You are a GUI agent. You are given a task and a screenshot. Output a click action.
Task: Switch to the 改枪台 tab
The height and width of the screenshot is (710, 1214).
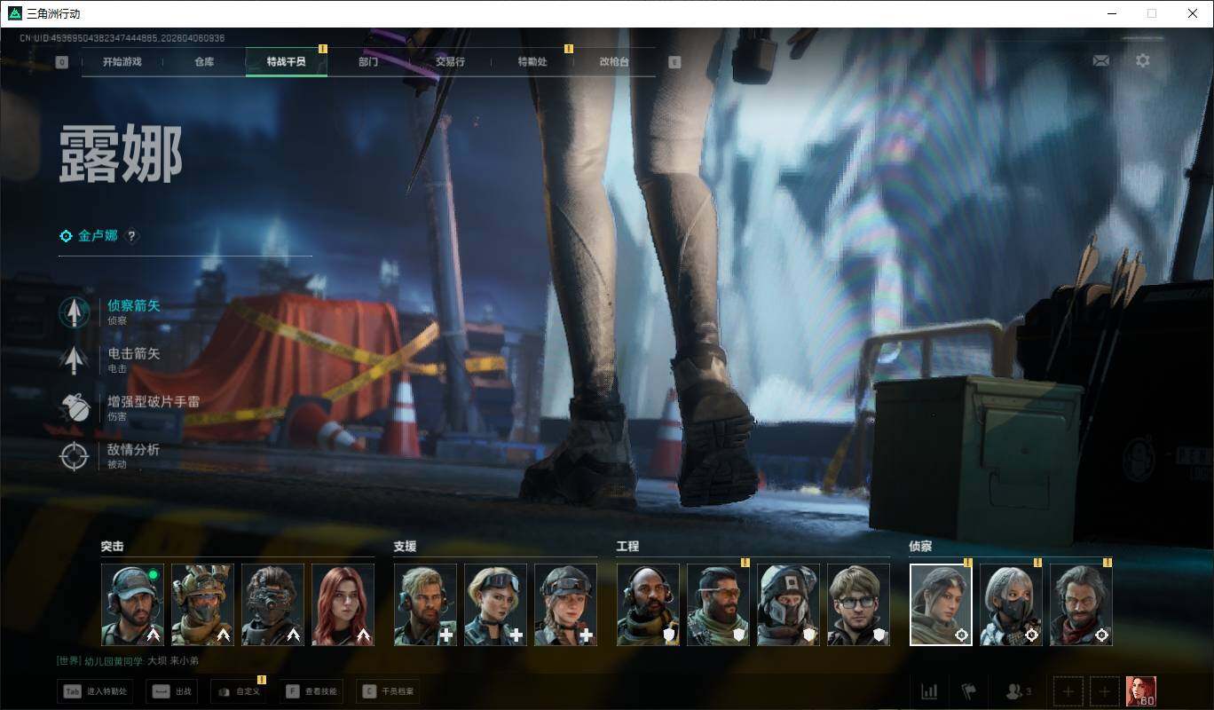(614, 62)
